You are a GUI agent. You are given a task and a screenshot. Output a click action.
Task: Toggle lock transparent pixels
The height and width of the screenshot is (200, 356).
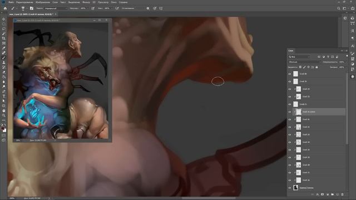pos(300,67)
